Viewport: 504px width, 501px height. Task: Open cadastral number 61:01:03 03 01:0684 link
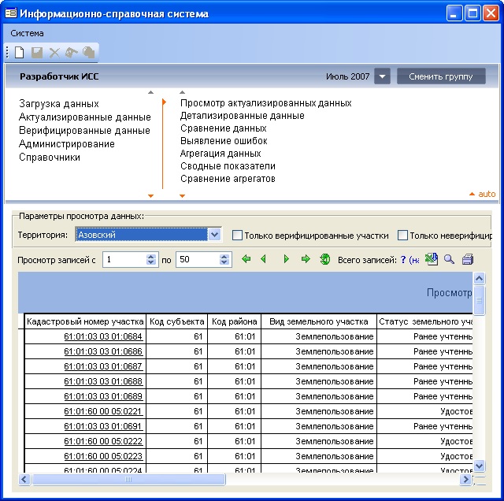(x=102, y=337)
